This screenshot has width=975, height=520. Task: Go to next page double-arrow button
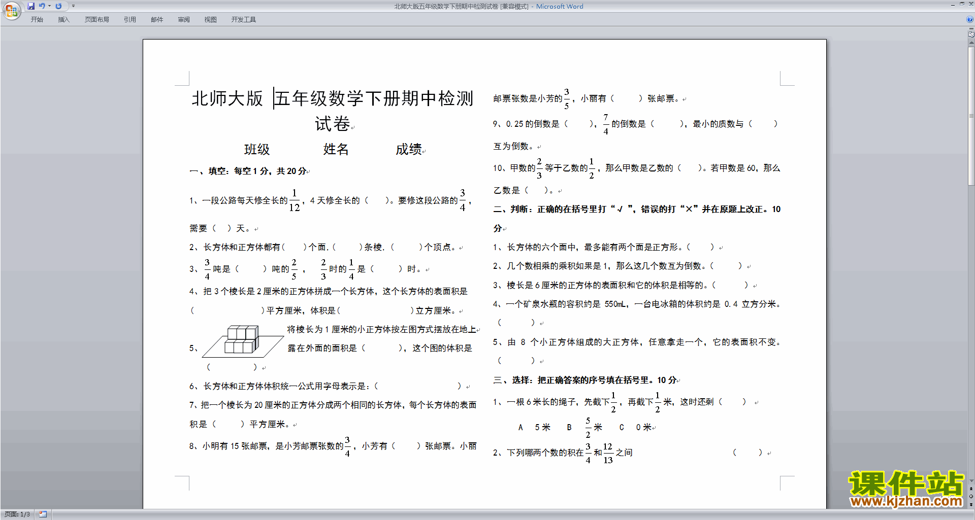click(x=971, y=504)
